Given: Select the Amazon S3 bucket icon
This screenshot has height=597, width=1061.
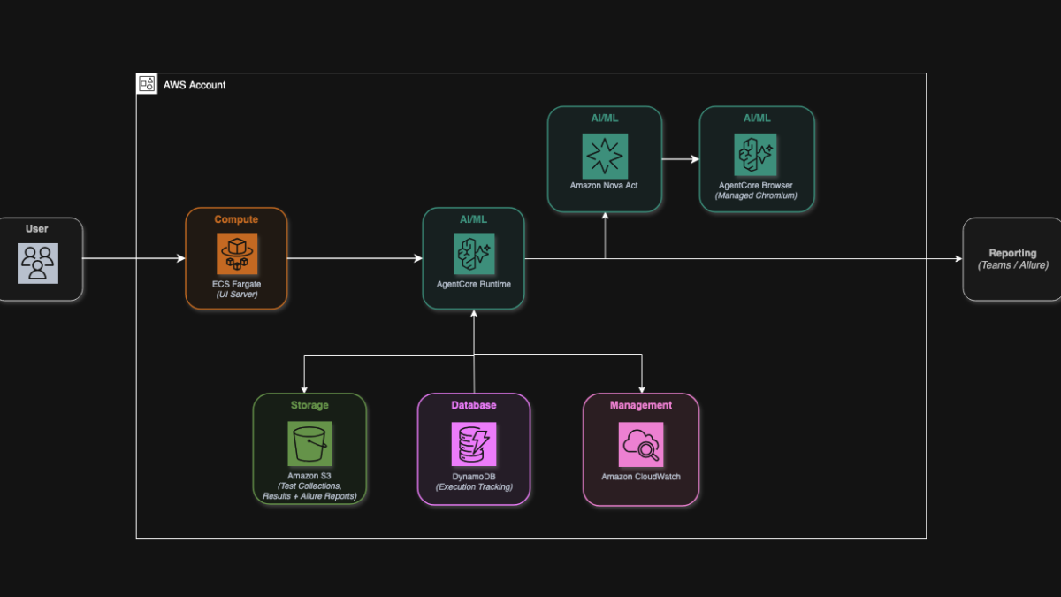Looking at the screenshot, I should (x=309, y=444).
